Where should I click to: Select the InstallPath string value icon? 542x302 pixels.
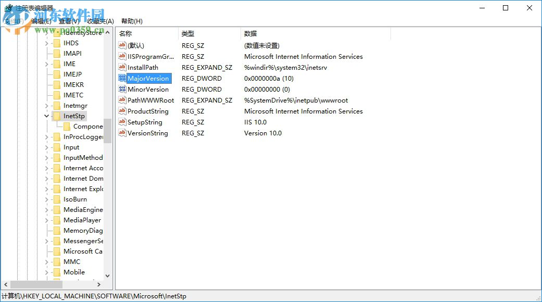pyautogui.click(x=122, y=67)
